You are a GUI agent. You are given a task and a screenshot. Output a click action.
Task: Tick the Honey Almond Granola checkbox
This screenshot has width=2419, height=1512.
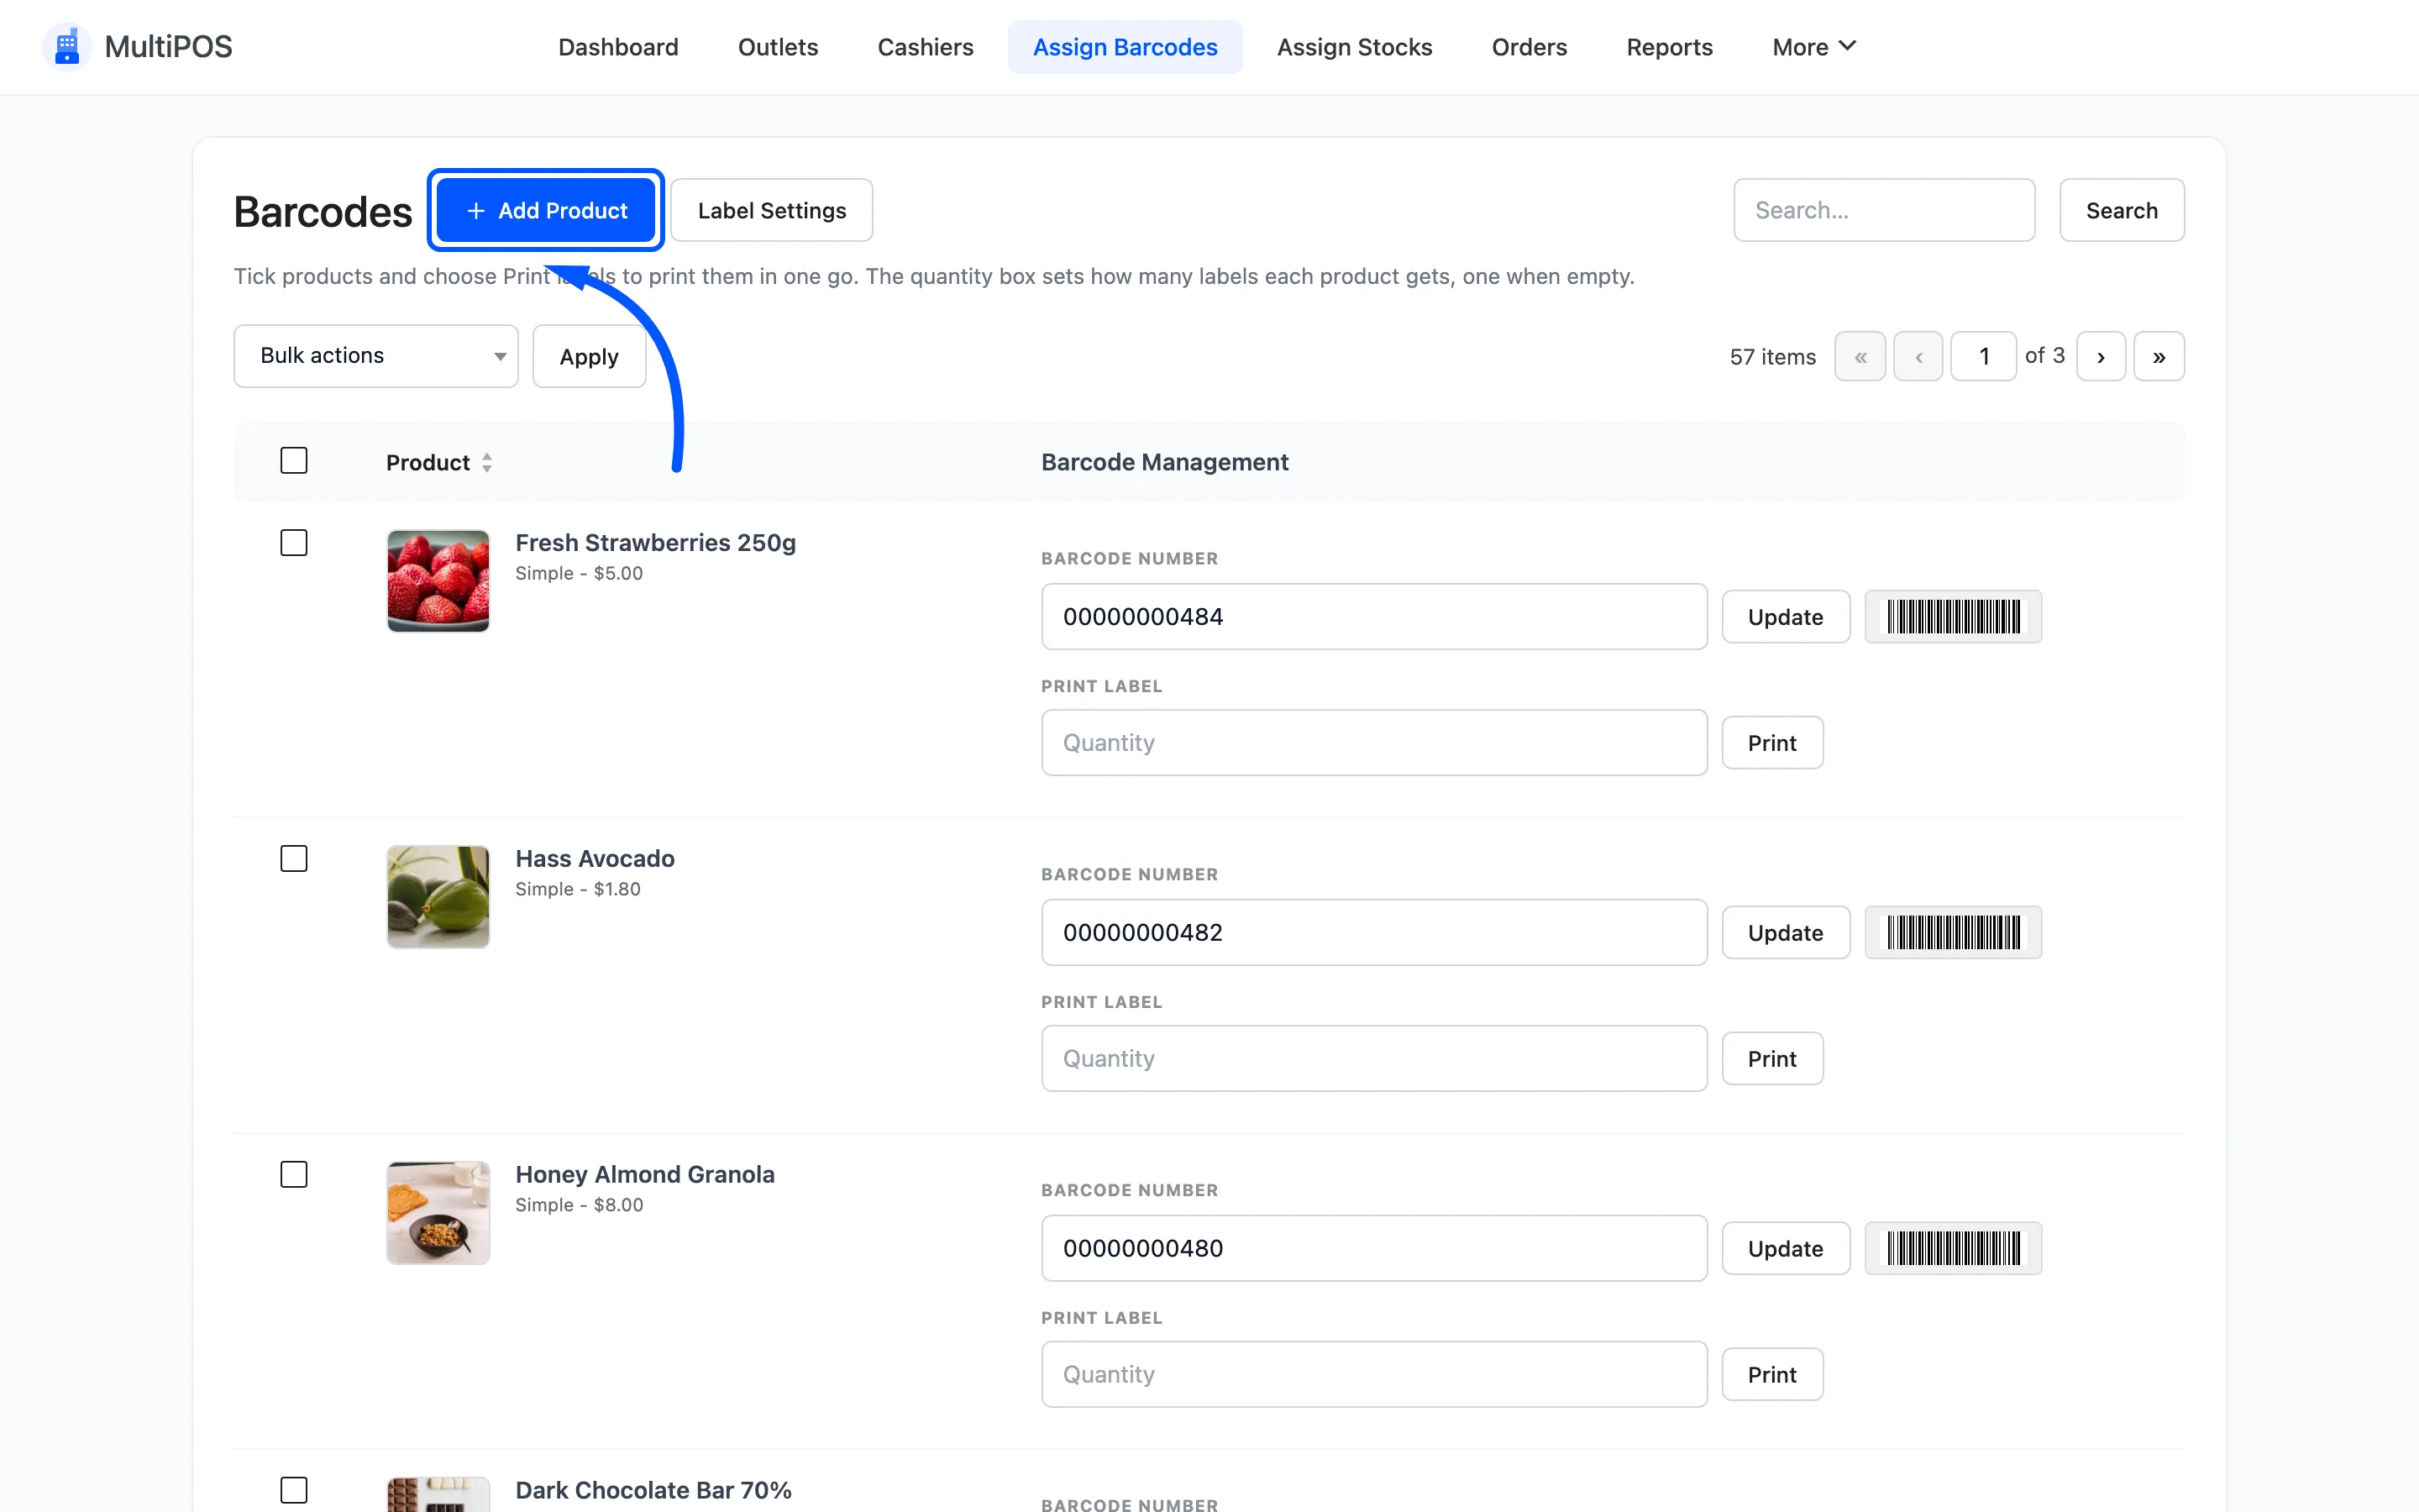(x=294, y=1175)
